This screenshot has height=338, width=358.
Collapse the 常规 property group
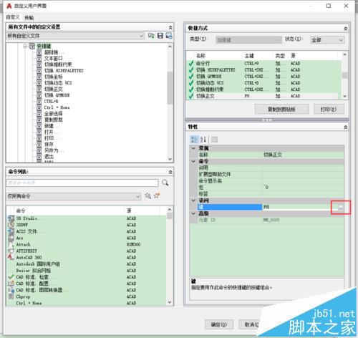[193, 148]
